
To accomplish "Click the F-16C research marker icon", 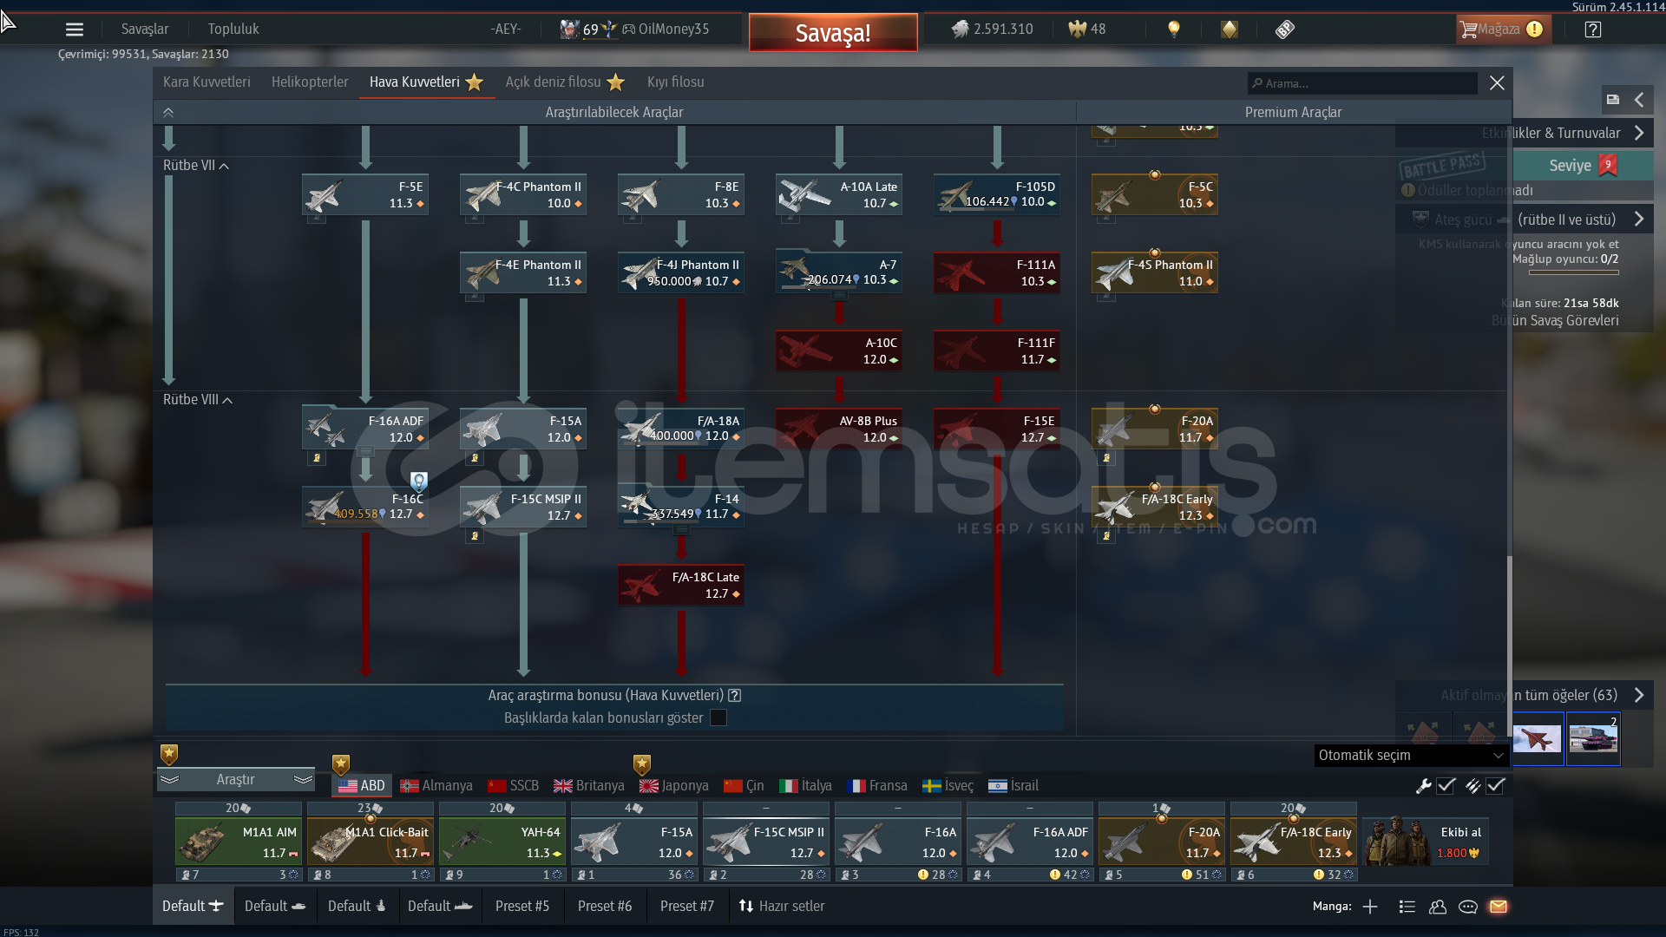I will (x=419, y=482).
